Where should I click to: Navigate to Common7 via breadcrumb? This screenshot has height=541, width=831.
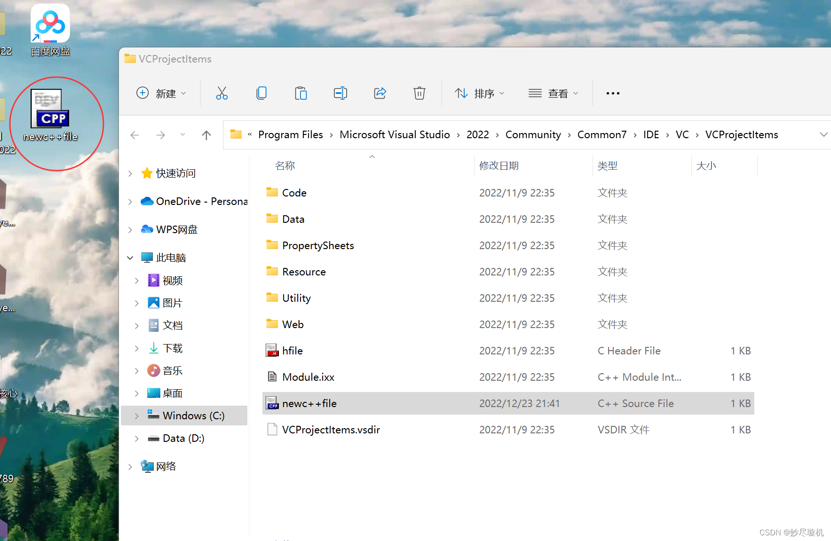tap(601, 135)
